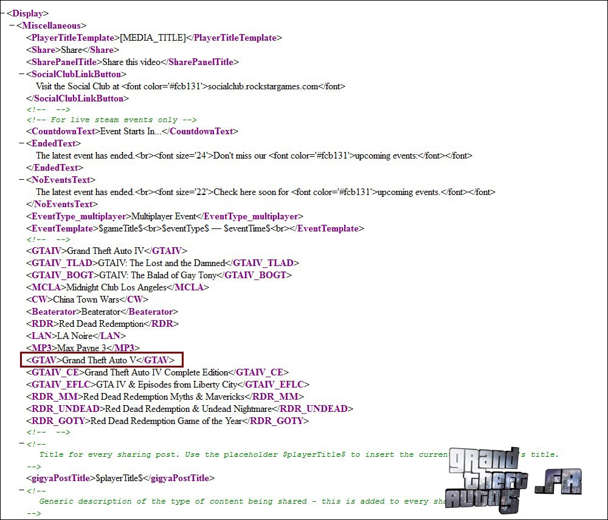Click the Beaterator element line

pos(102,312)
